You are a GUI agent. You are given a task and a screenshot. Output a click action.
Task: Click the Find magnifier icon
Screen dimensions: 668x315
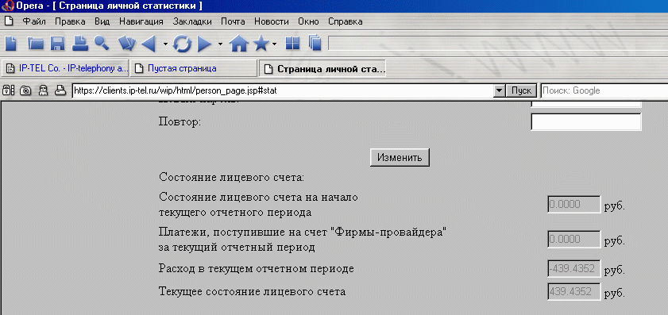[102, 43]
